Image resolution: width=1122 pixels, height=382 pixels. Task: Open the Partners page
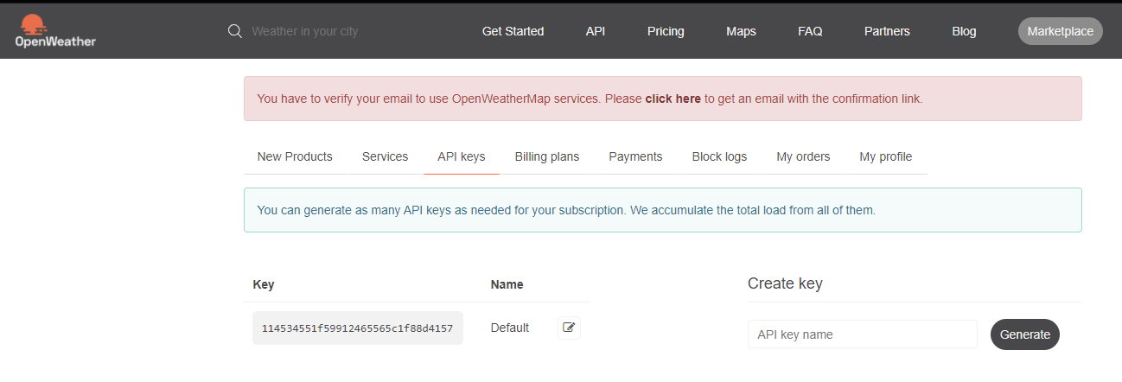click(x=887, y=31)
